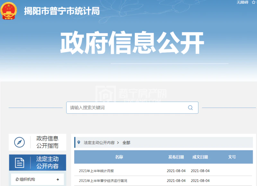Click 法定主动公开内容 in the breadcrumb

[99, 142]
